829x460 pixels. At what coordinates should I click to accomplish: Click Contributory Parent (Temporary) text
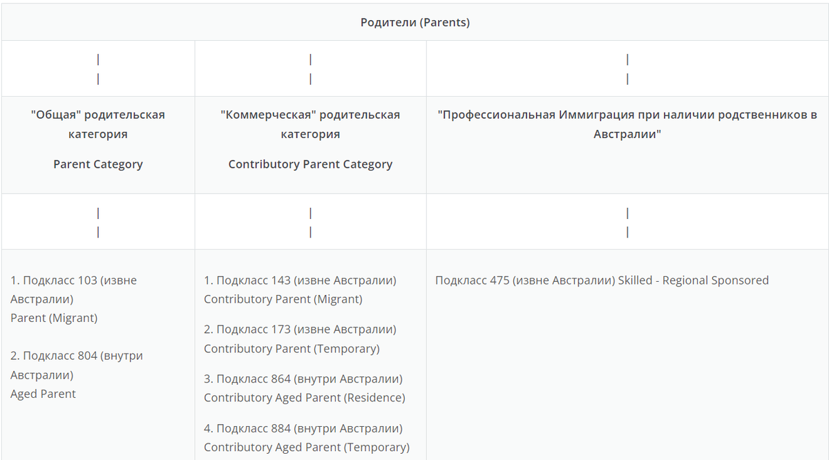click(292, 349)
